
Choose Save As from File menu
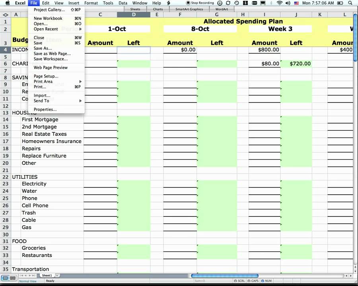[56, 48]
